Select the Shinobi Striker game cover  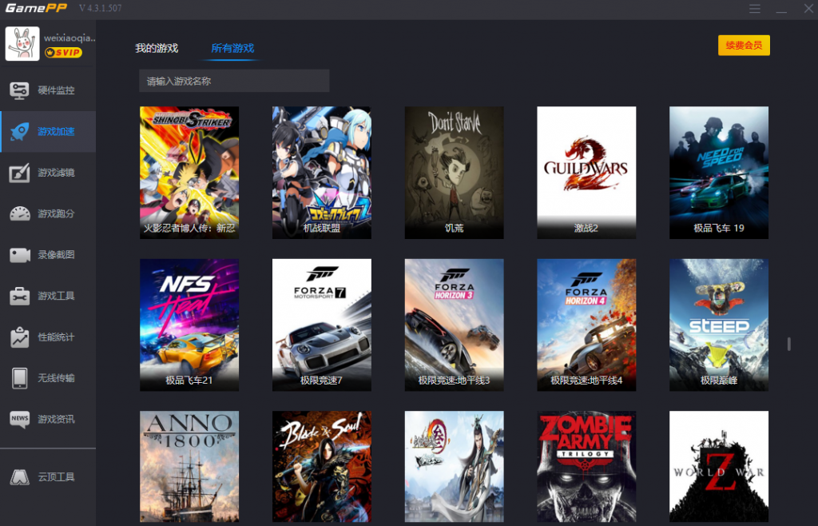coord(189,173)
